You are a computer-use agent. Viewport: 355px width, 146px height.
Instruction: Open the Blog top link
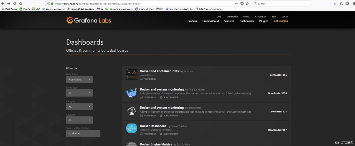(x=274, y=17)
